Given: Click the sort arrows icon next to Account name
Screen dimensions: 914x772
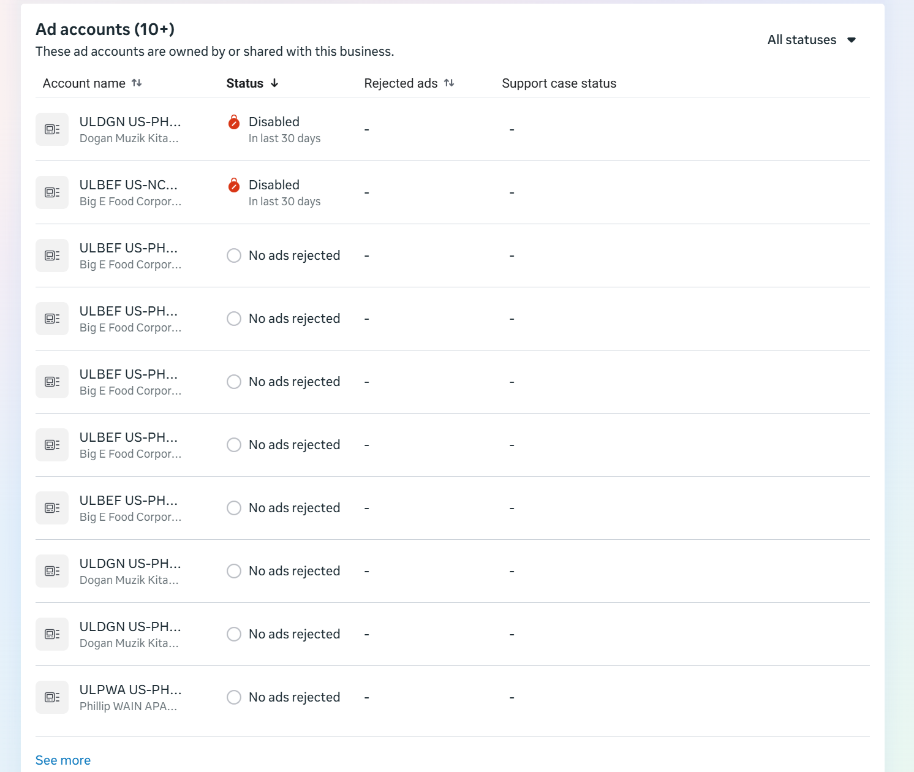Looking at the screenshot, I should (x=137, y=83).
